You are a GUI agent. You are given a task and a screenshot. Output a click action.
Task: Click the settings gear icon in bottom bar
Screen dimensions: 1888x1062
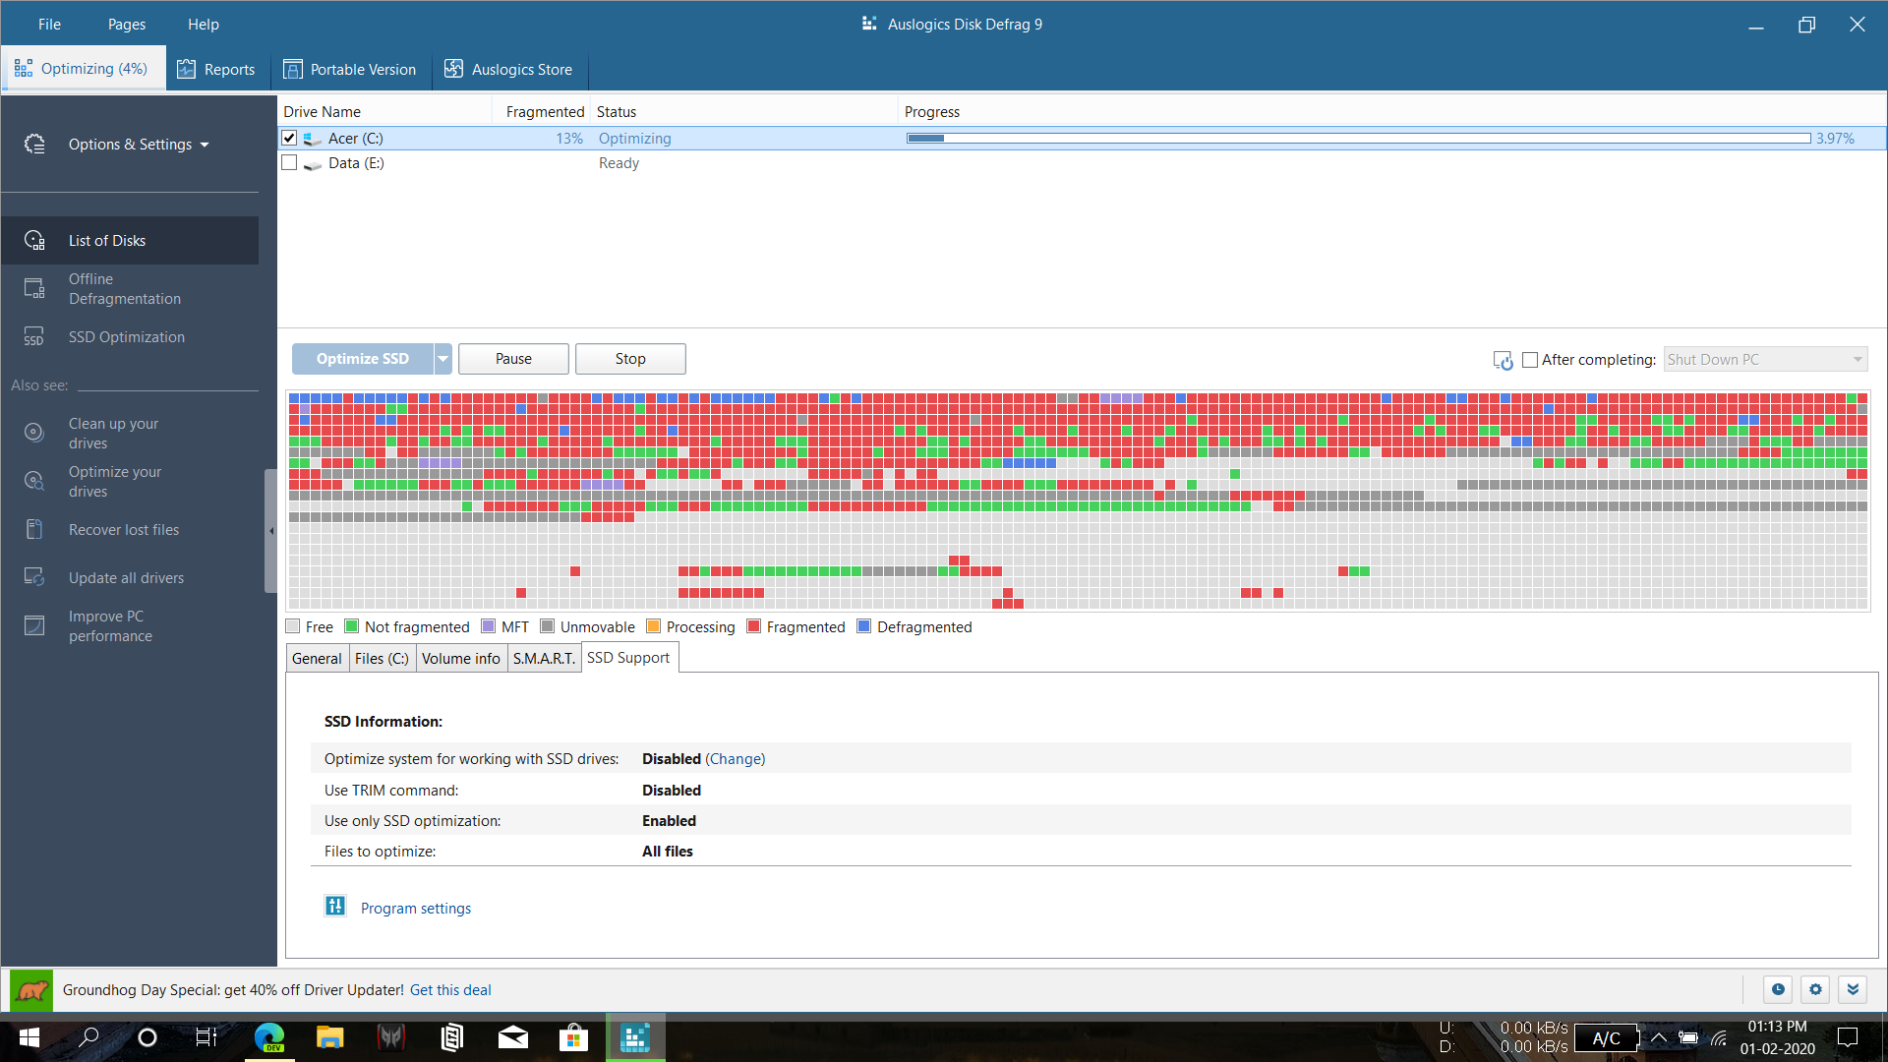(x=1815, y=990)
